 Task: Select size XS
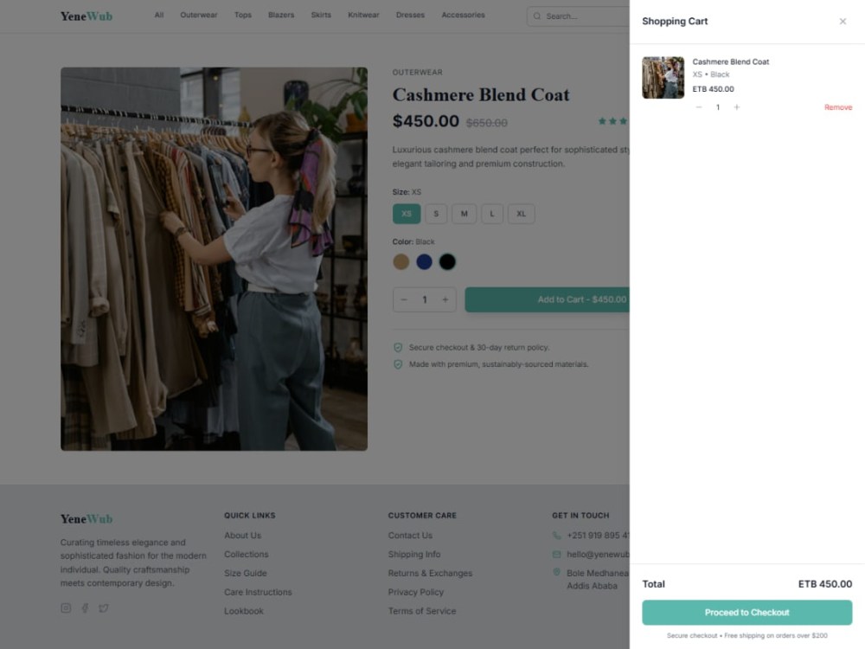[407, 214]
